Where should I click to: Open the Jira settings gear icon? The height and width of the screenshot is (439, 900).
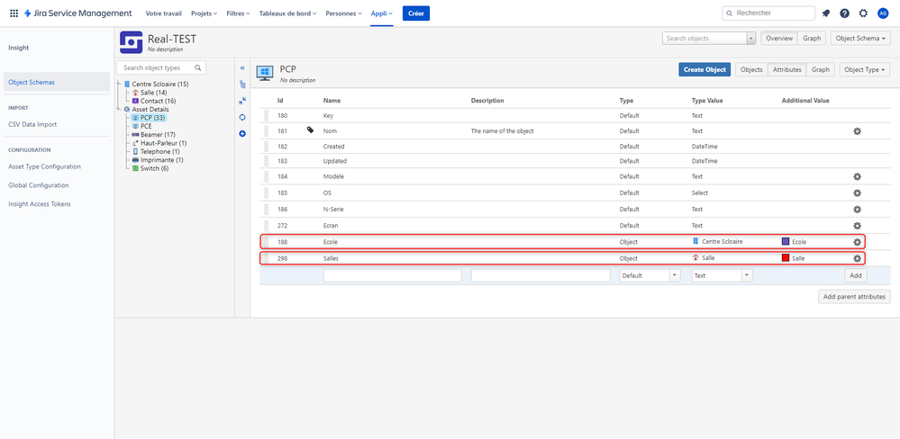(x=863, y=13)
